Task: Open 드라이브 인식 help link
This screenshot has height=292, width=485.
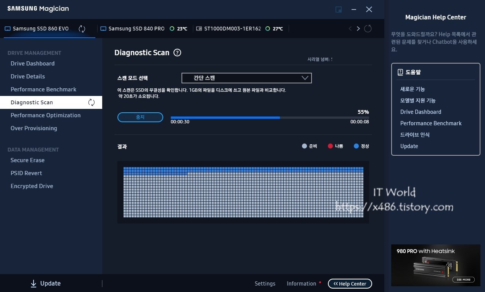Action: pyautogui.click(x=415, y=135)
